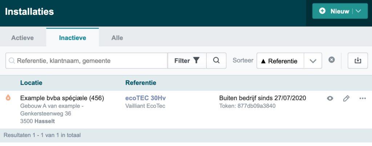The width and height of the screenshot is (372, 146).
Task: Sort by the Locatie column header
Action: [x=31, y=83]
